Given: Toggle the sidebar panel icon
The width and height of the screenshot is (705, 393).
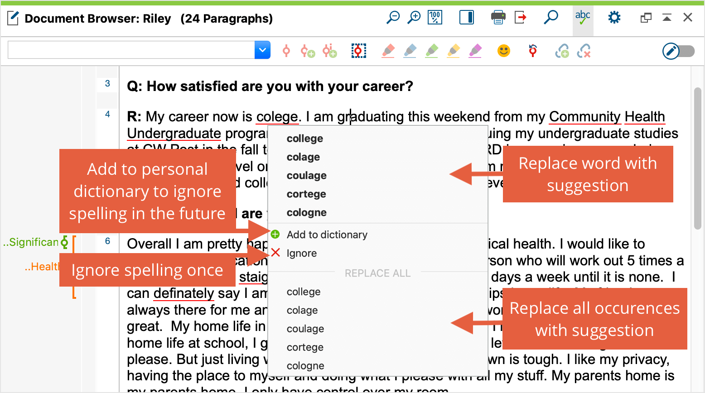Looking at the screenshot, I should [467, 18].
